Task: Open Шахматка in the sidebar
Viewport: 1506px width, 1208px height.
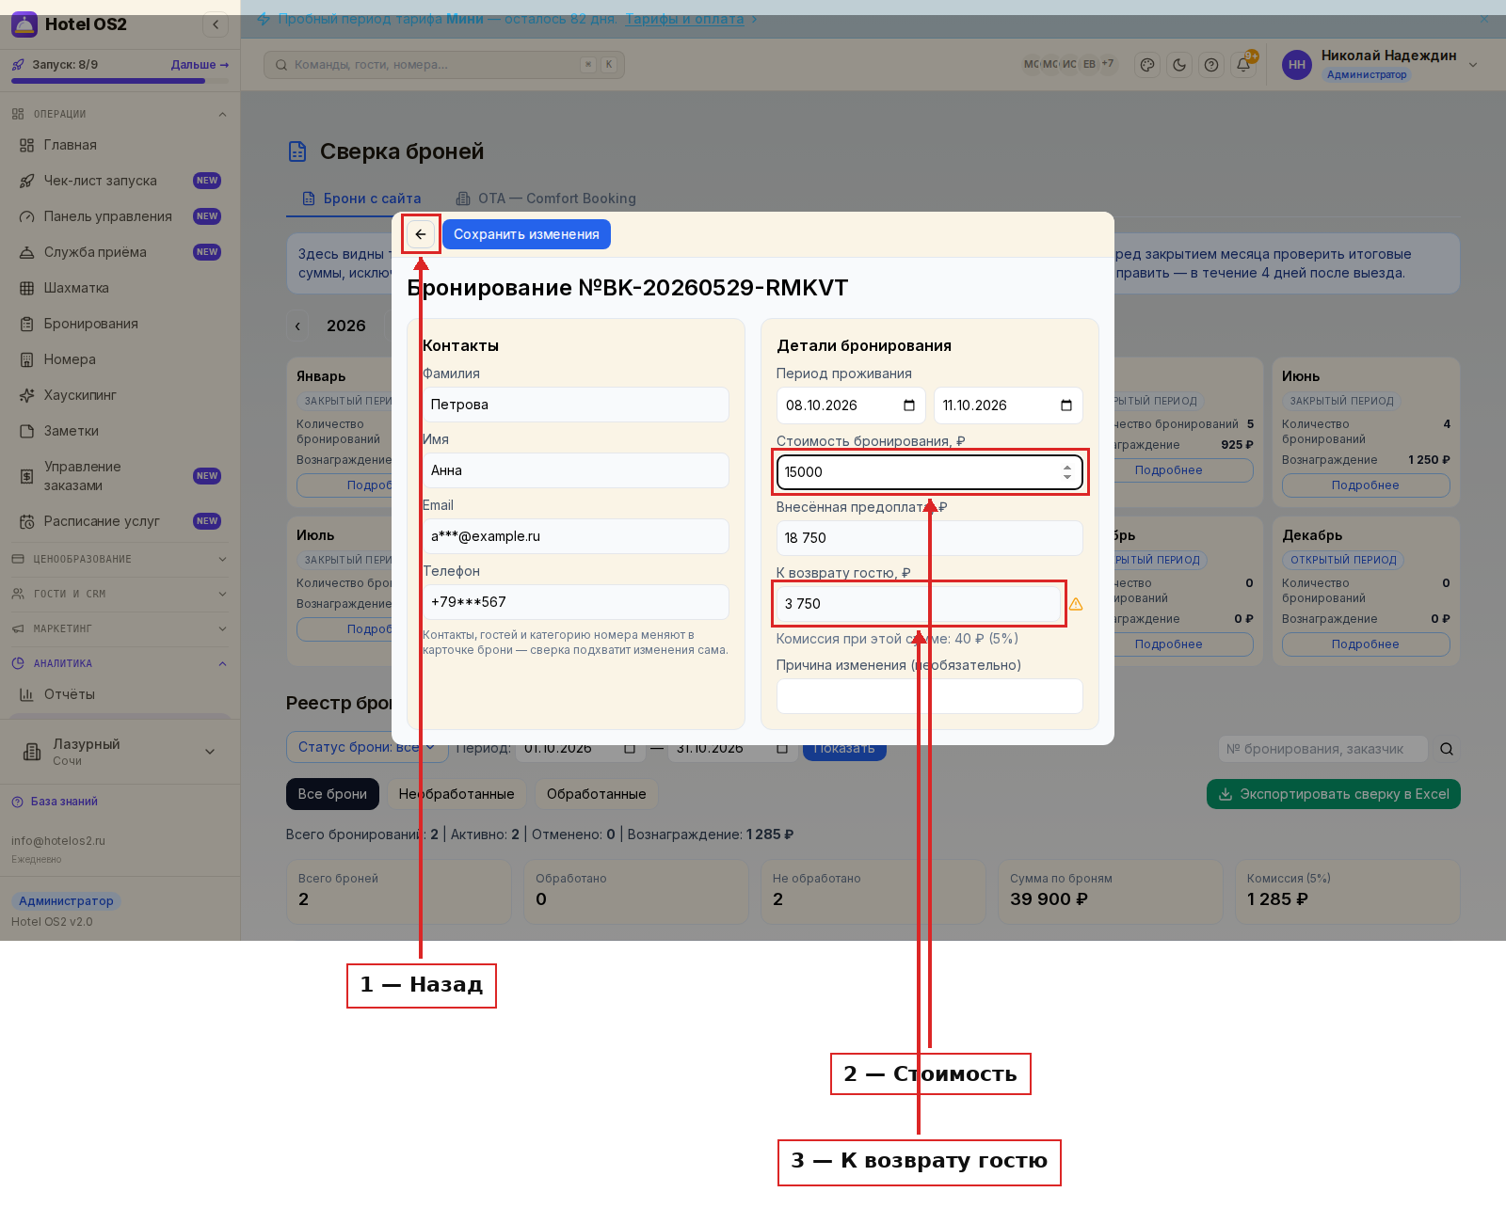Action: click(x=76, y=288)
